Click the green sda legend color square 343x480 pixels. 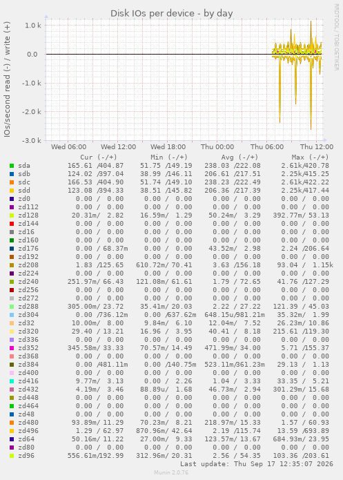[x=12, y=166]
